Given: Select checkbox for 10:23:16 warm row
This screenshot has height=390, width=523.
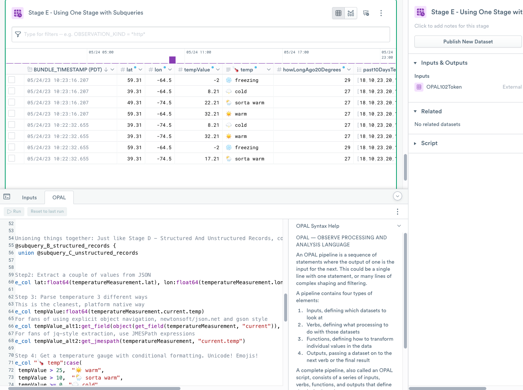Looking at the screenshot, I should 12,113.
